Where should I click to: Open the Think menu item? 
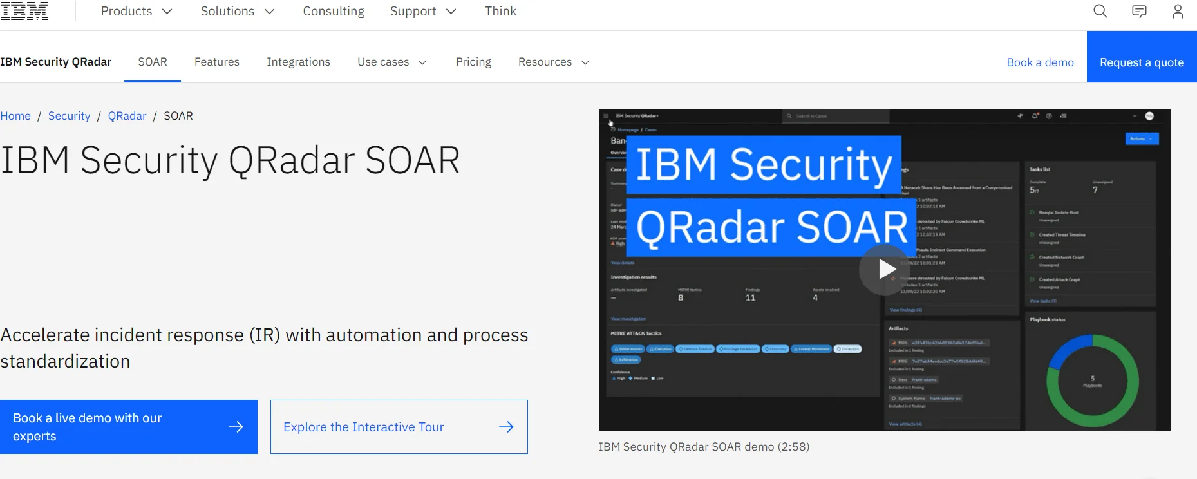500,11
